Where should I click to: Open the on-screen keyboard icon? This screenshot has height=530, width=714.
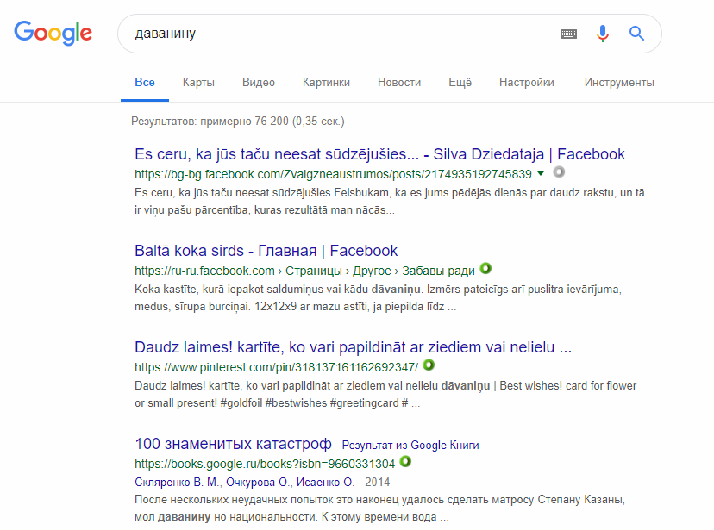pyautogui.click(x=568, y=34)
